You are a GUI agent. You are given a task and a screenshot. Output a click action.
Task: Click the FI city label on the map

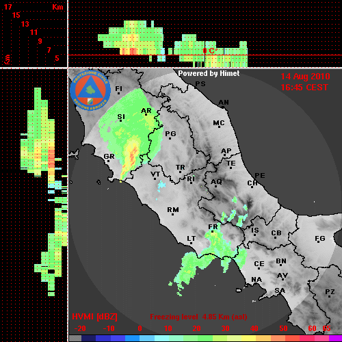pos(118,89)
